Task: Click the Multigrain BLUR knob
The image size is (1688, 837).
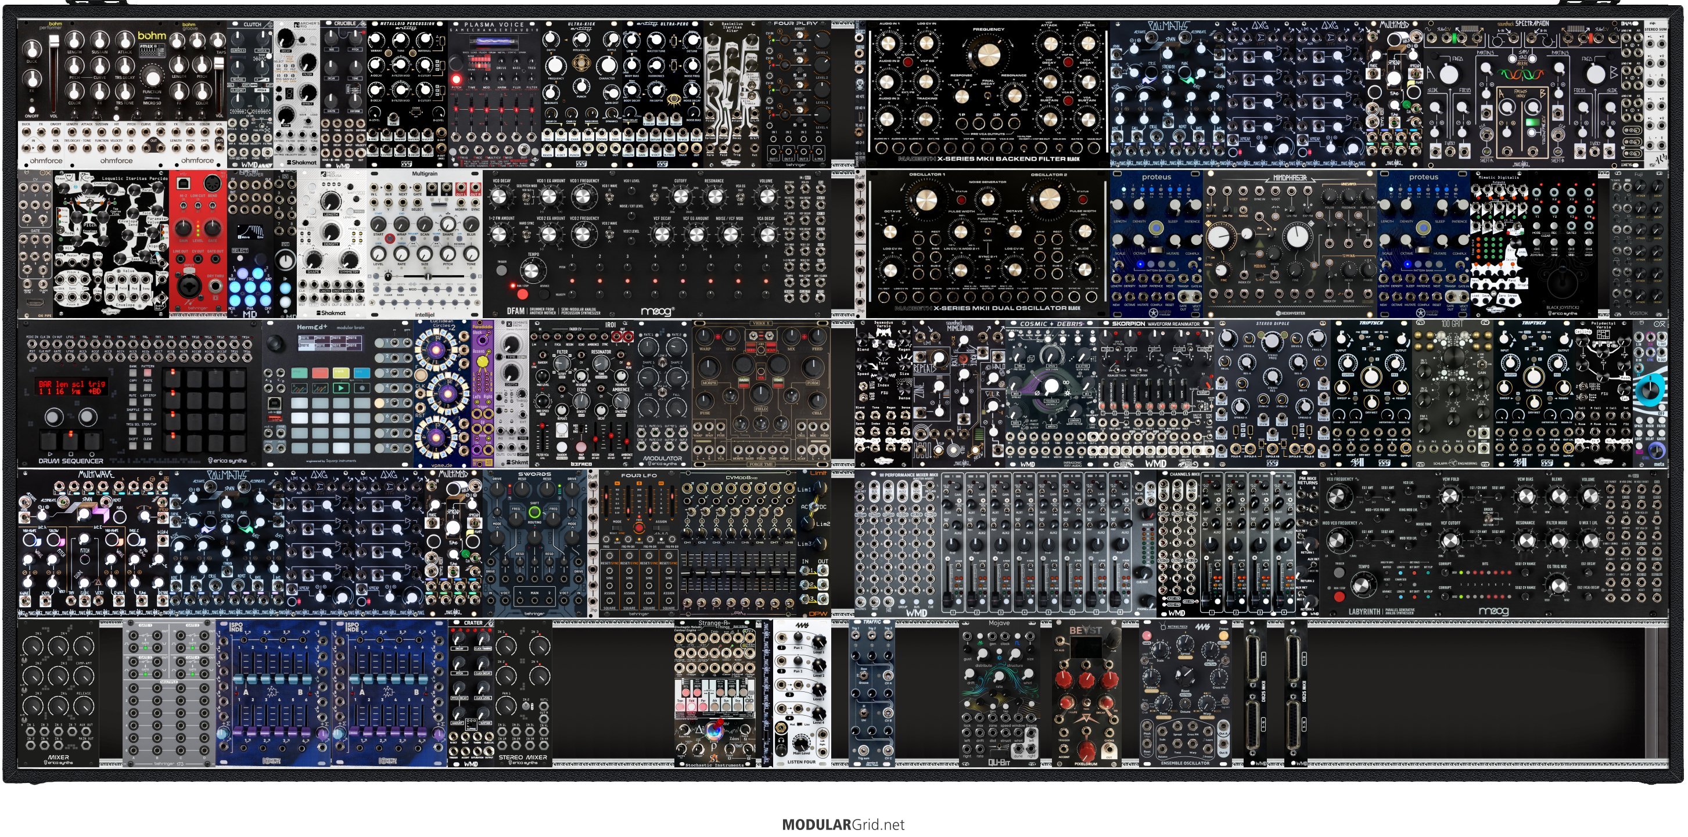Action: 471,223
